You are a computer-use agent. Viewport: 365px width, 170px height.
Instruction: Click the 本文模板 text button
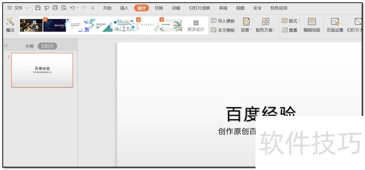(226, 30)
